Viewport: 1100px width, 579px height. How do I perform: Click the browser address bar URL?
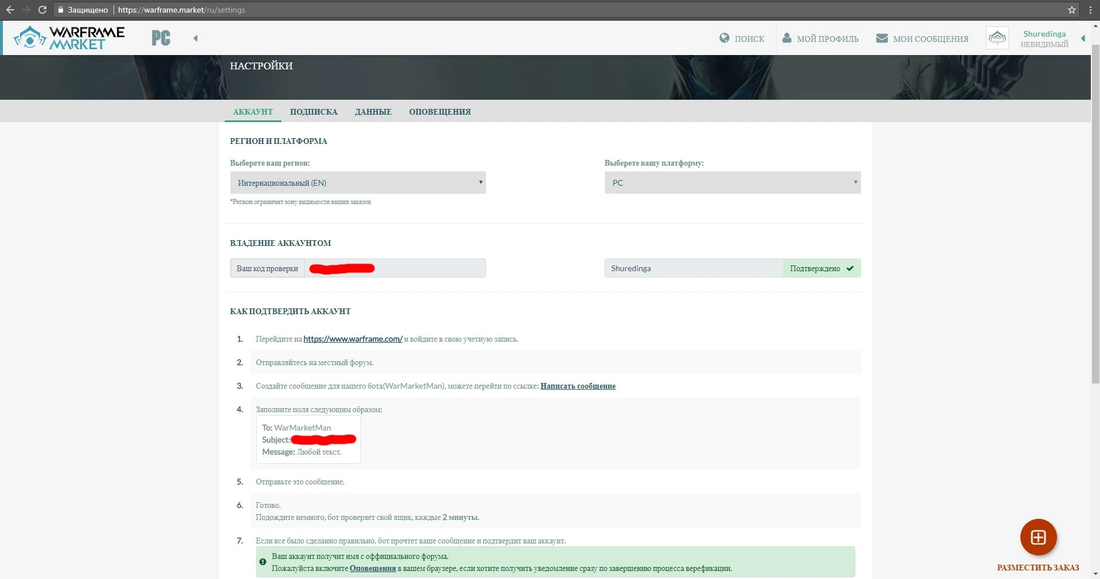click(x=182, y=10)
